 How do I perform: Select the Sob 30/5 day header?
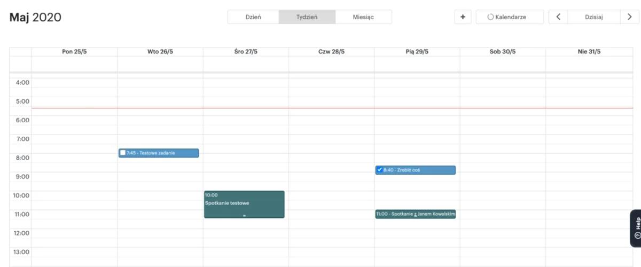[x=503, y=52]
